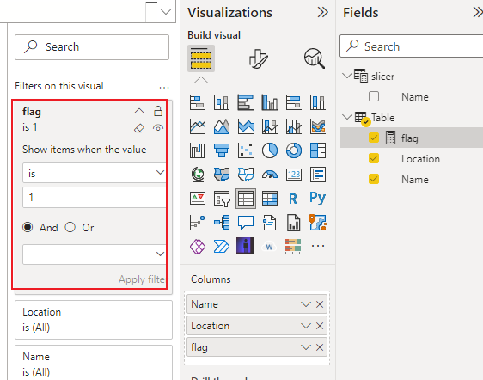Clear the flag filter with eraser icon
This screenshot has height=380, width=483.
pyautogui.click(x=139, y=128)
